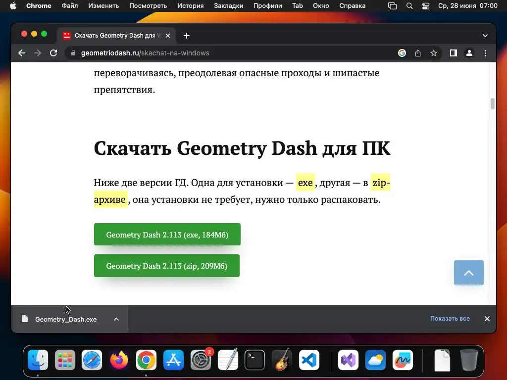The image size is (507, 380).
Task: Click the document file in the dock
Action: [x=442, y=360]
